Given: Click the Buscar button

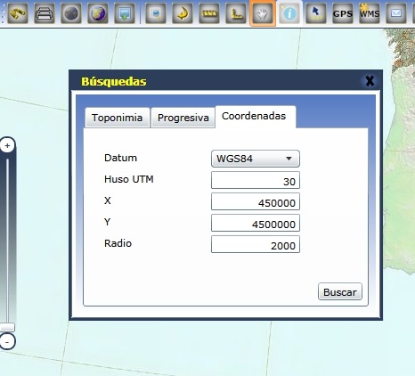Looking at the screenshot, I should (340, 291).
